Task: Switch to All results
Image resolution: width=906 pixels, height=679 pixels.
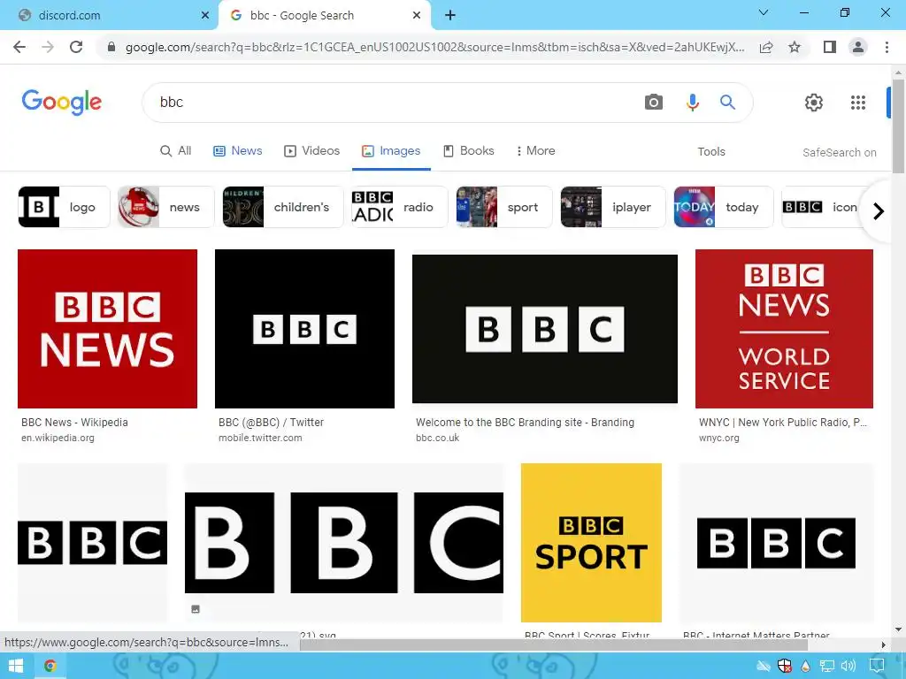Action: pyautogui.click(x=176, y=150)
